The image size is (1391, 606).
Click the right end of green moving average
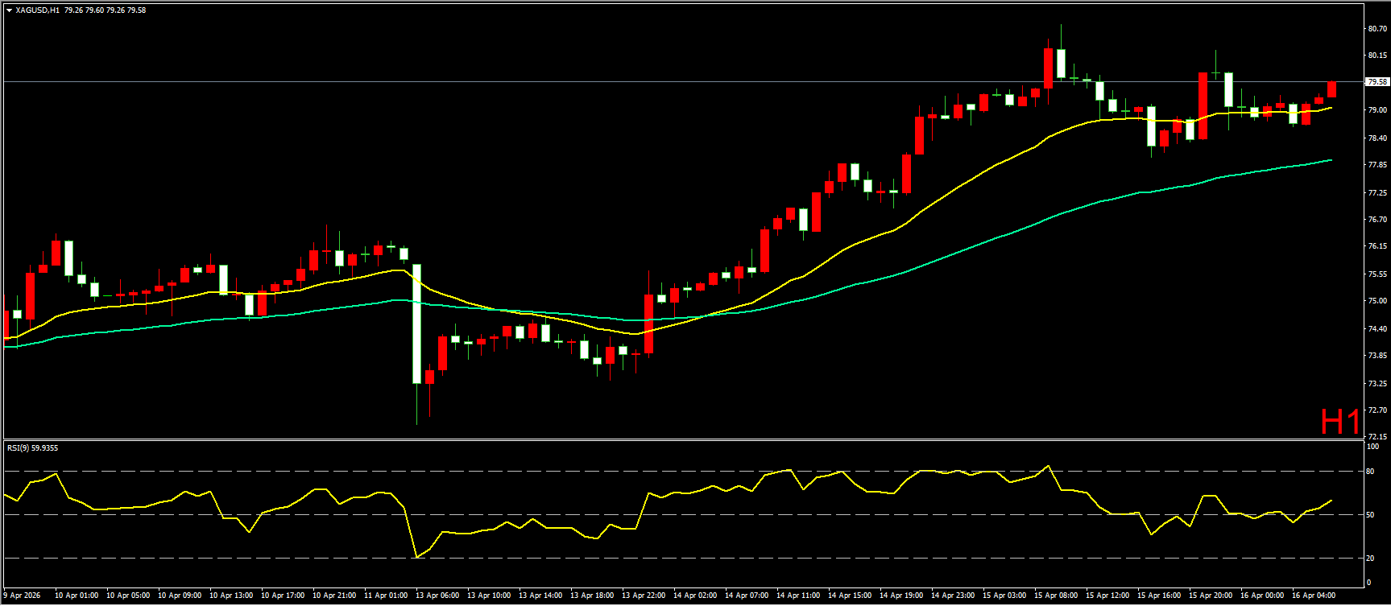tap(1331, 160)
